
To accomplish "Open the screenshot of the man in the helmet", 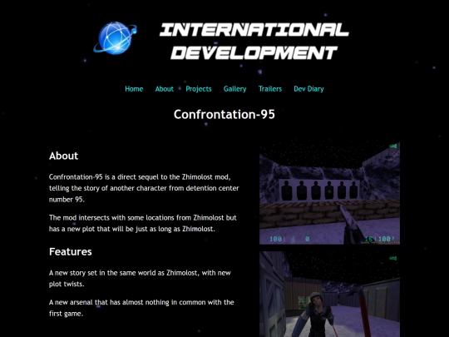I will [329, 295].
